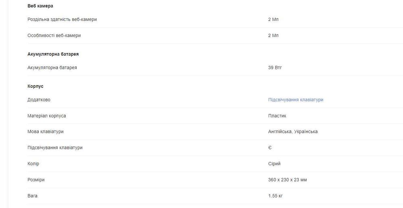Click the Вага row label
The image size is (403, 208).
[x=33, y=196]
